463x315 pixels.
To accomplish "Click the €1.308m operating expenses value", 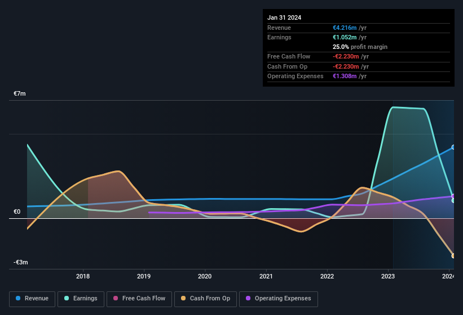I will pyautogui.click(x=345, y=76).
